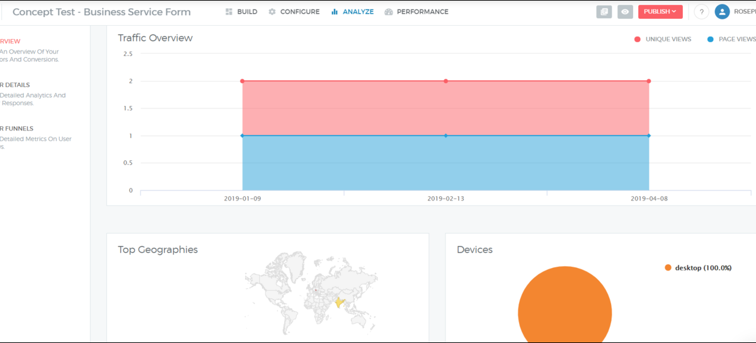Open the Details section in the sidebar
756x343 pixels.
coord(15,85)
